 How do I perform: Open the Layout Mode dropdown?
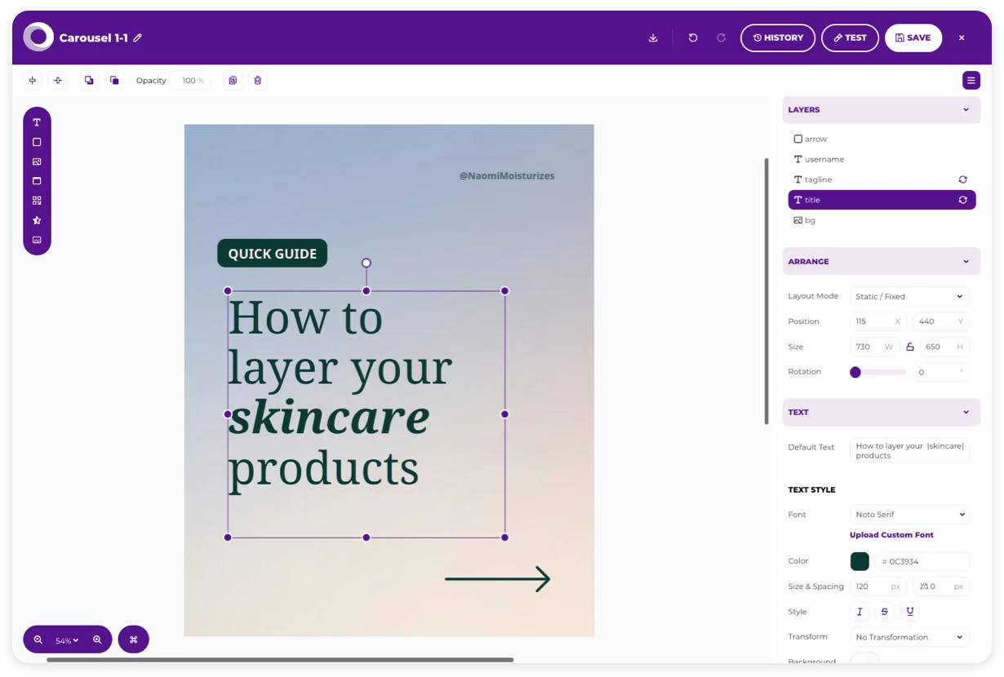coord(909,296)
